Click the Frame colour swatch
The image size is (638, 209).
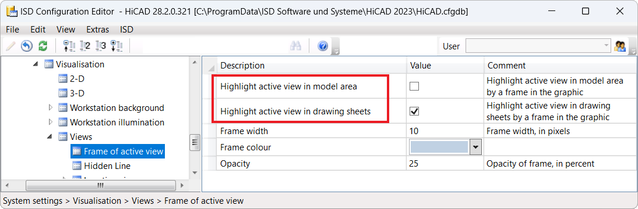pos(439,147)
